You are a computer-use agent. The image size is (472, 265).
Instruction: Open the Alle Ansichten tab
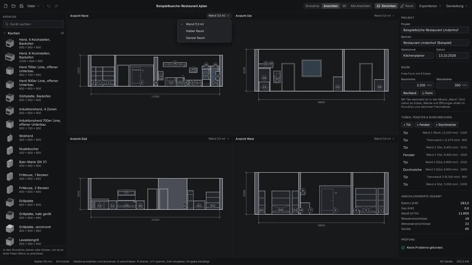tap(360, 6)
